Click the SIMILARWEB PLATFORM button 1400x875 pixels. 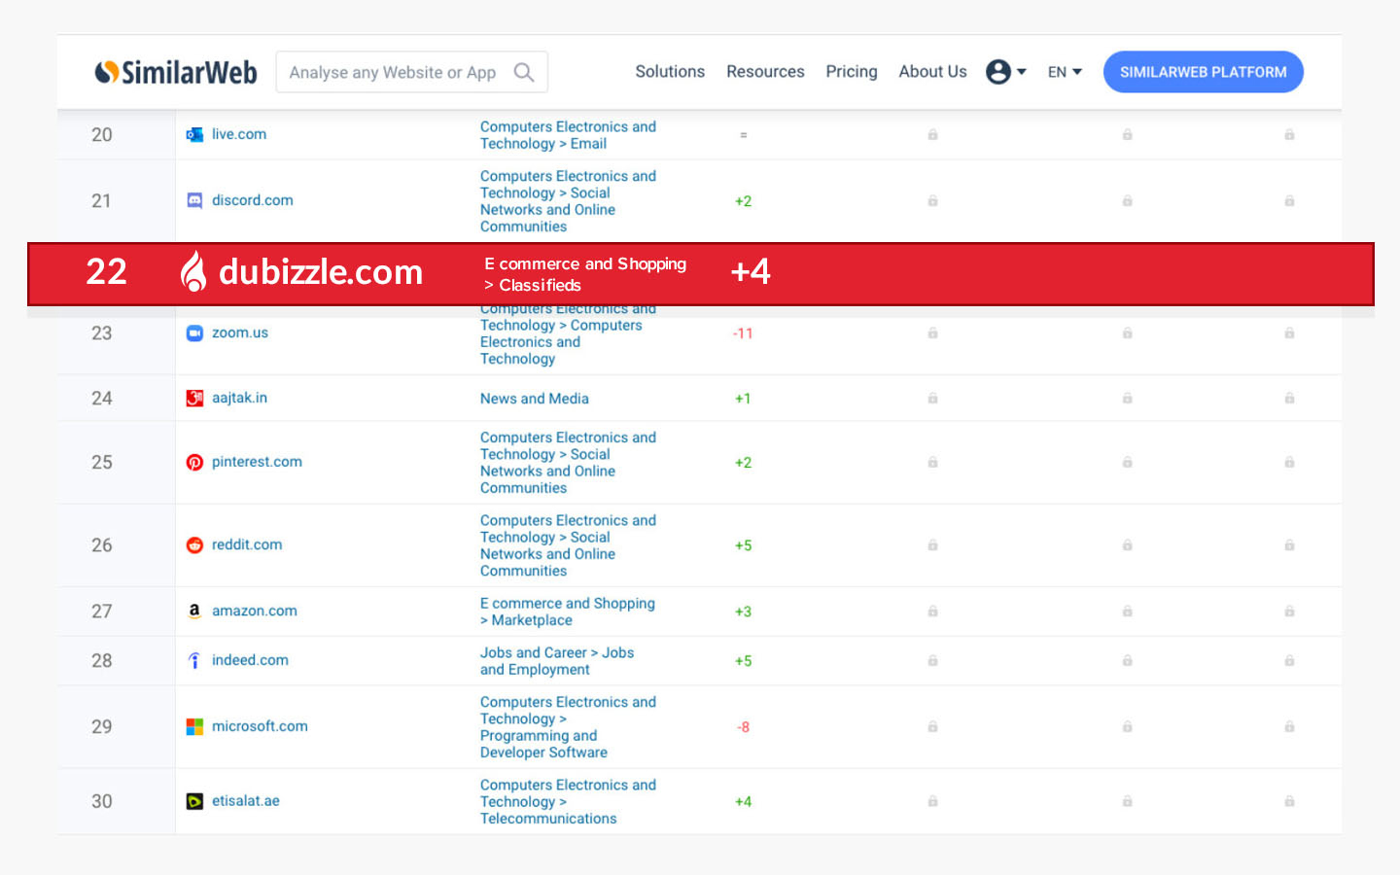point(1203,71)
